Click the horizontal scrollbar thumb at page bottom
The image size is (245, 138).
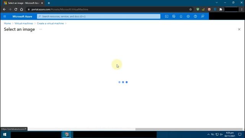[x=189, y=129]
